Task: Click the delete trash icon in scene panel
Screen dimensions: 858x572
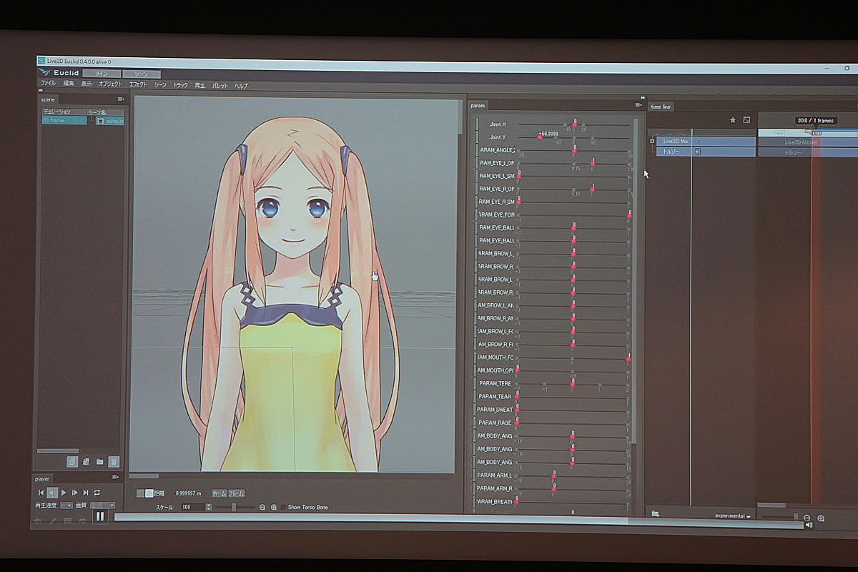Action: pos(114,462)
